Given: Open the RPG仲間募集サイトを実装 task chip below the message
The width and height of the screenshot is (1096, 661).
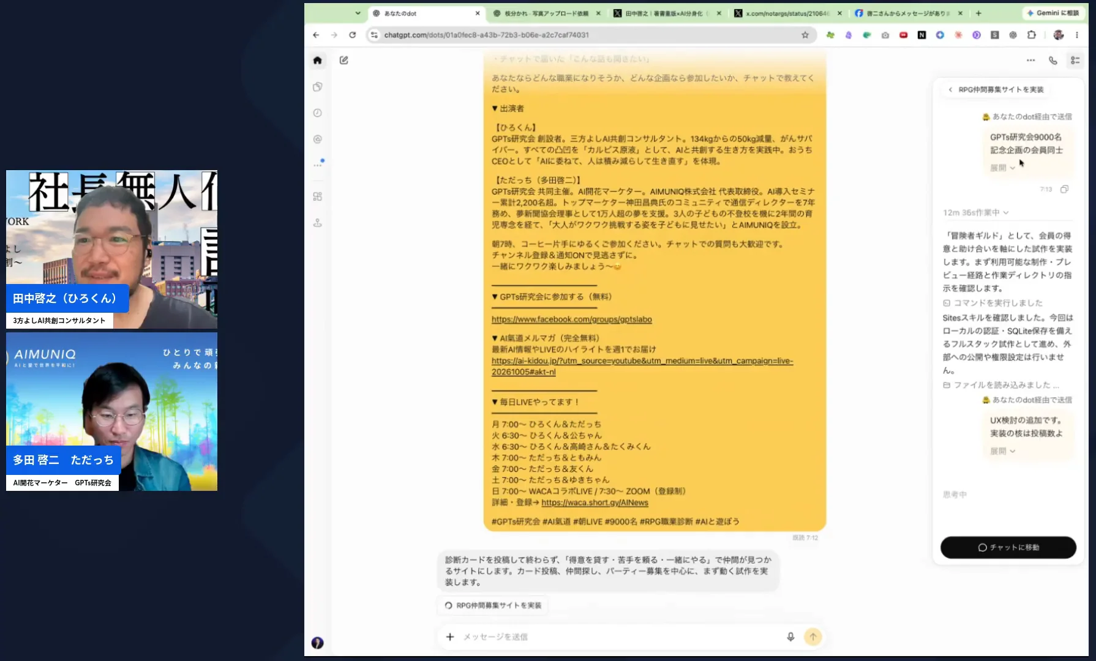Looking at the screenshot, I should (x=493, y=605).
